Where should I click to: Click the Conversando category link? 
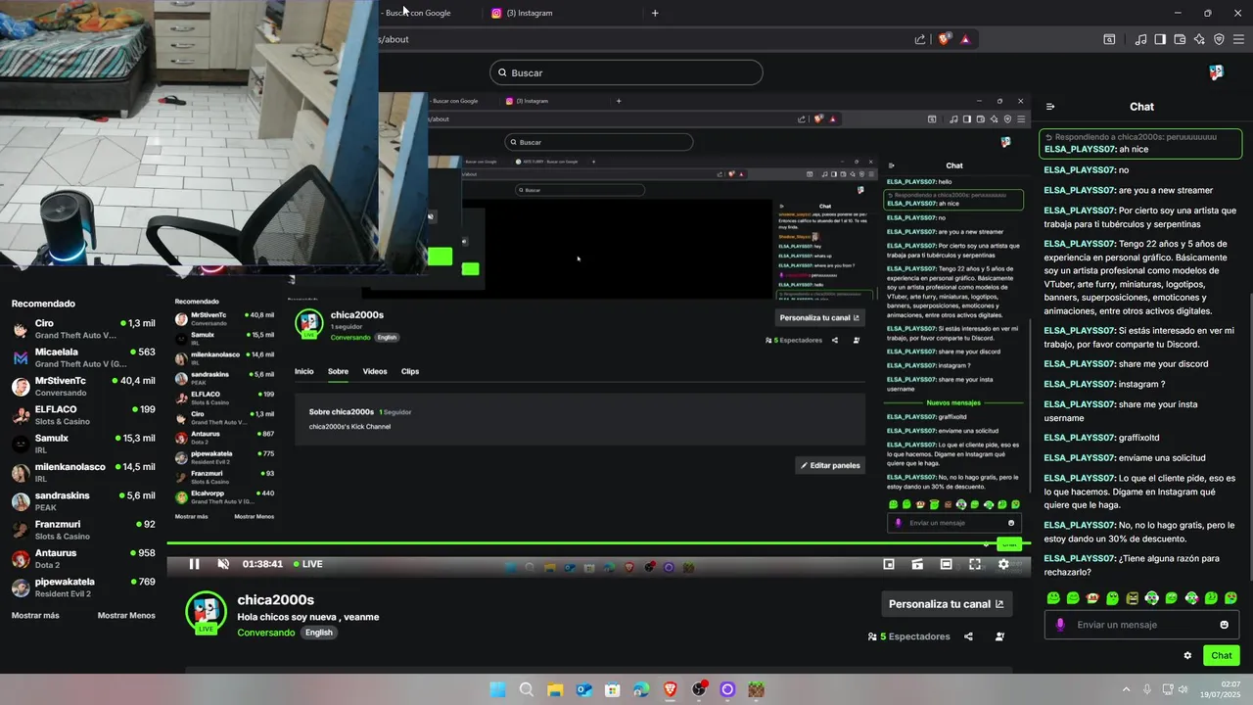(x=265, y=633)
